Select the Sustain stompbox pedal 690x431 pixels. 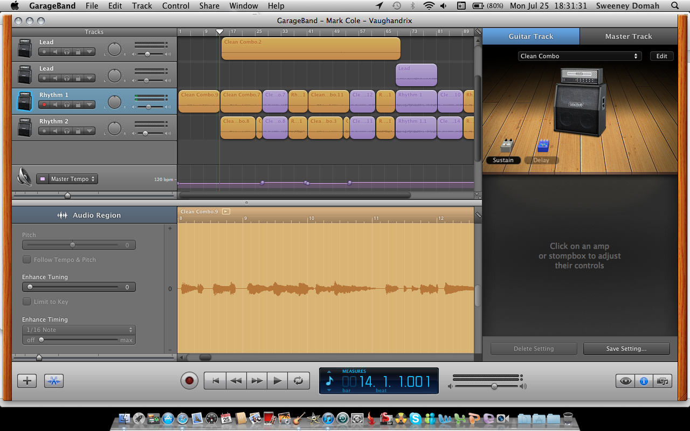pyautogui.click(x=506, y=145)
